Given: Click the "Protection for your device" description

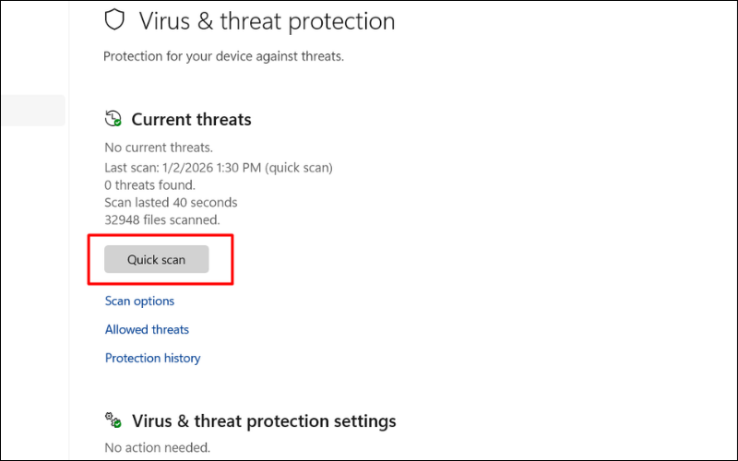Looking at the screenshot, I should click(x=223, y=56).
